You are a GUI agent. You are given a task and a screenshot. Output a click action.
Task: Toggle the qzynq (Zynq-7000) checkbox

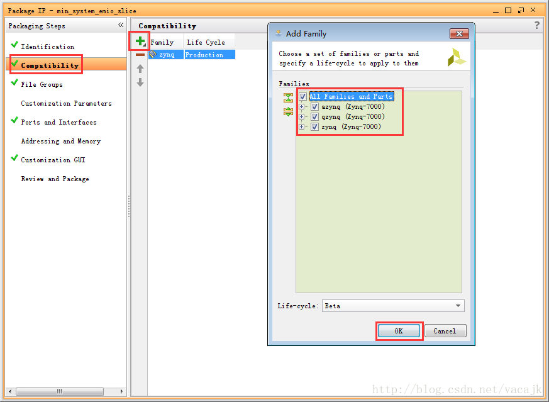(x=314, y=116)
